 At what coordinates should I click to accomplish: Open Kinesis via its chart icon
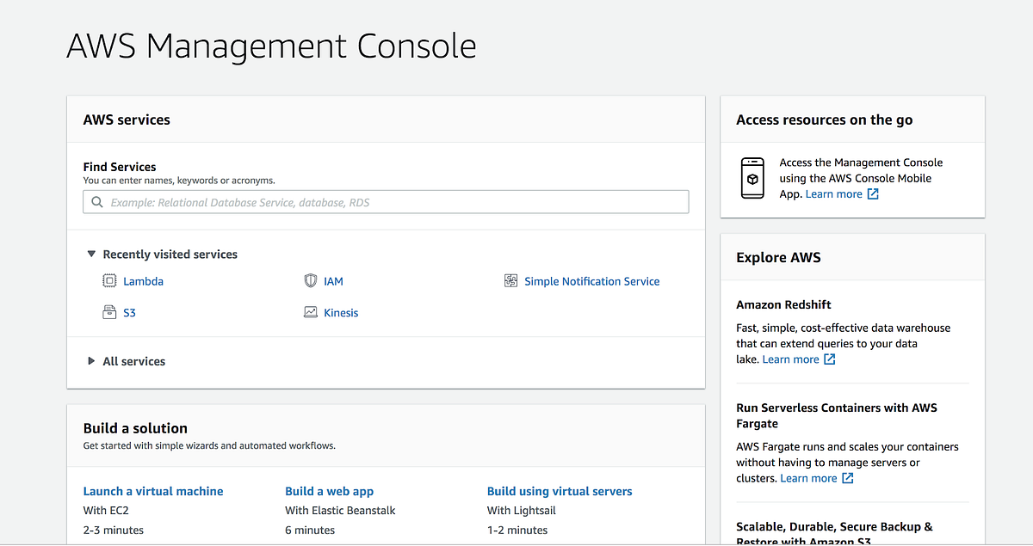308,311
